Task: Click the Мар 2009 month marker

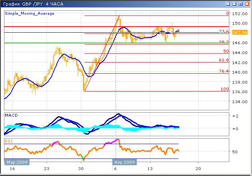Action: (16, 162)
